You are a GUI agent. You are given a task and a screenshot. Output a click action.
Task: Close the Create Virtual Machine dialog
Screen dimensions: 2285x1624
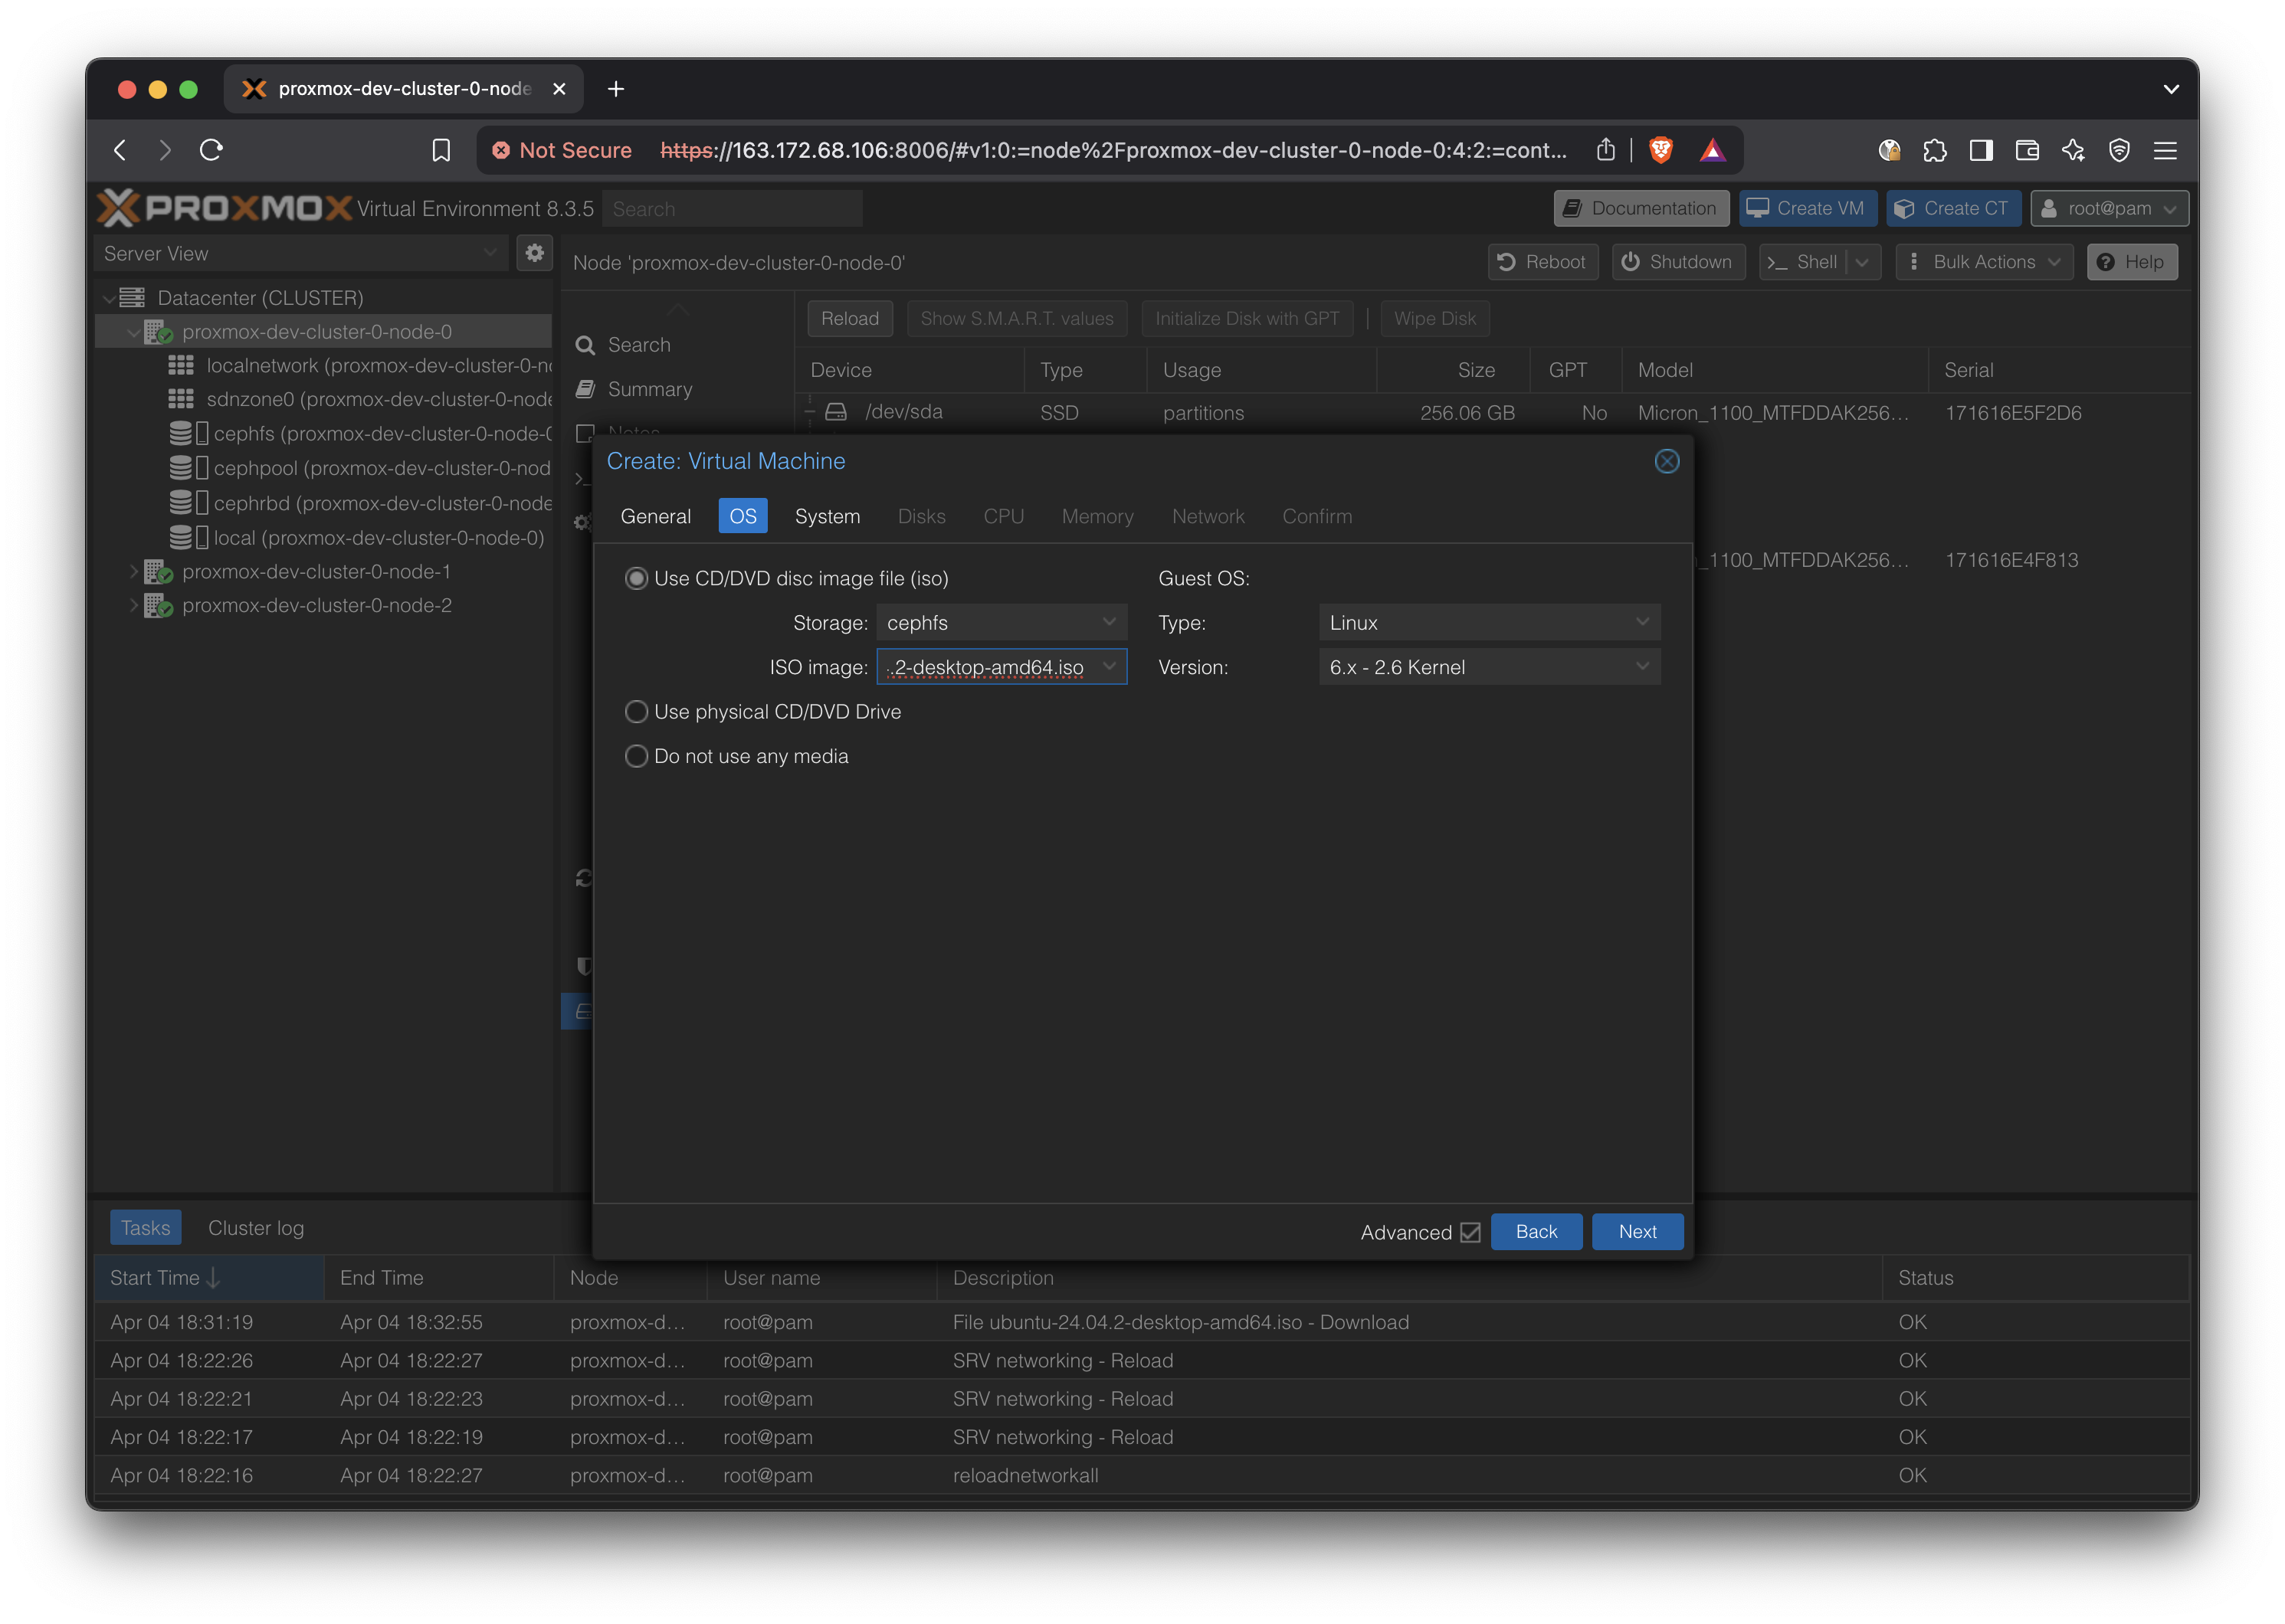click(1666, 461)
